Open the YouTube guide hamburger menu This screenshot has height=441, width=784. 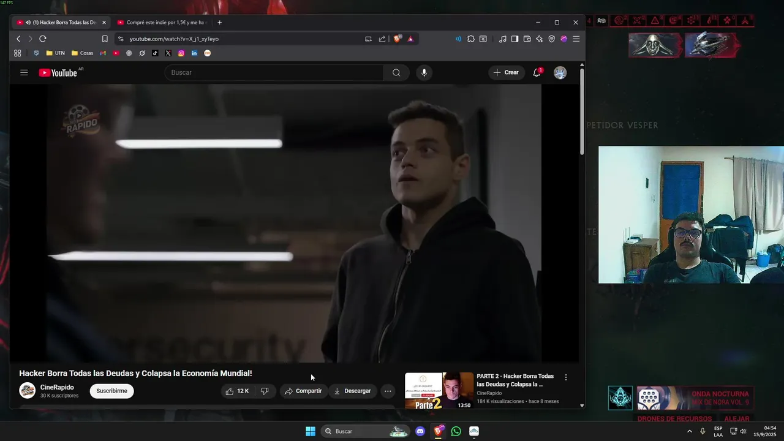tap(24, 72)
